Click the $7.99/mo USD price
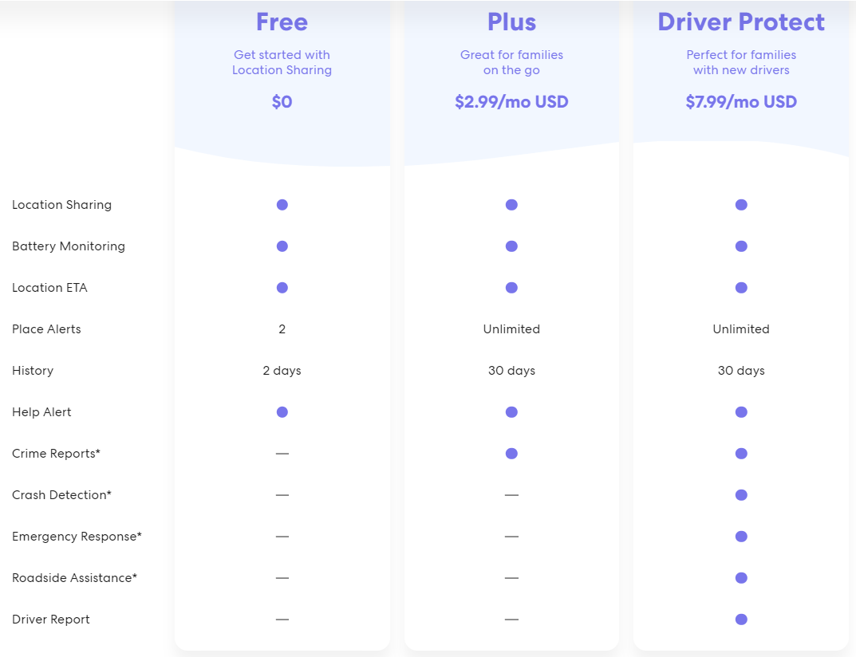Viewport: 856px width, 657px height. point(741,102)
